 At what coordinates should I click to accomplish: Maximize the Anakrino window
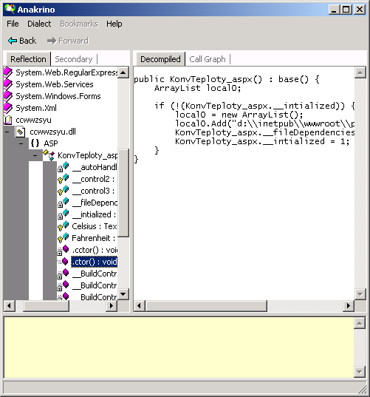(346, 10)
